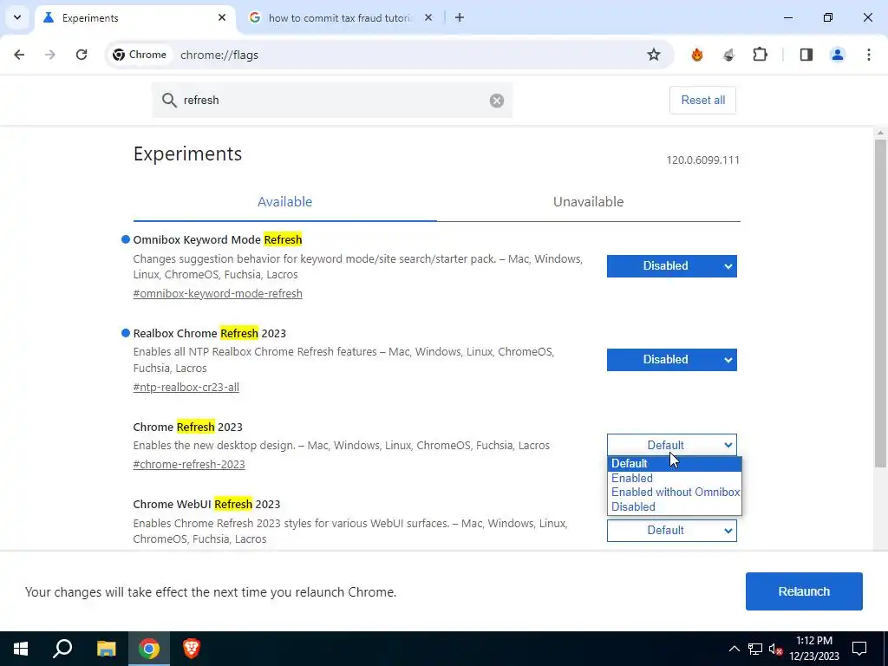
Task: Choose Default in the open dropdown list
Action: tap(675, 464)
